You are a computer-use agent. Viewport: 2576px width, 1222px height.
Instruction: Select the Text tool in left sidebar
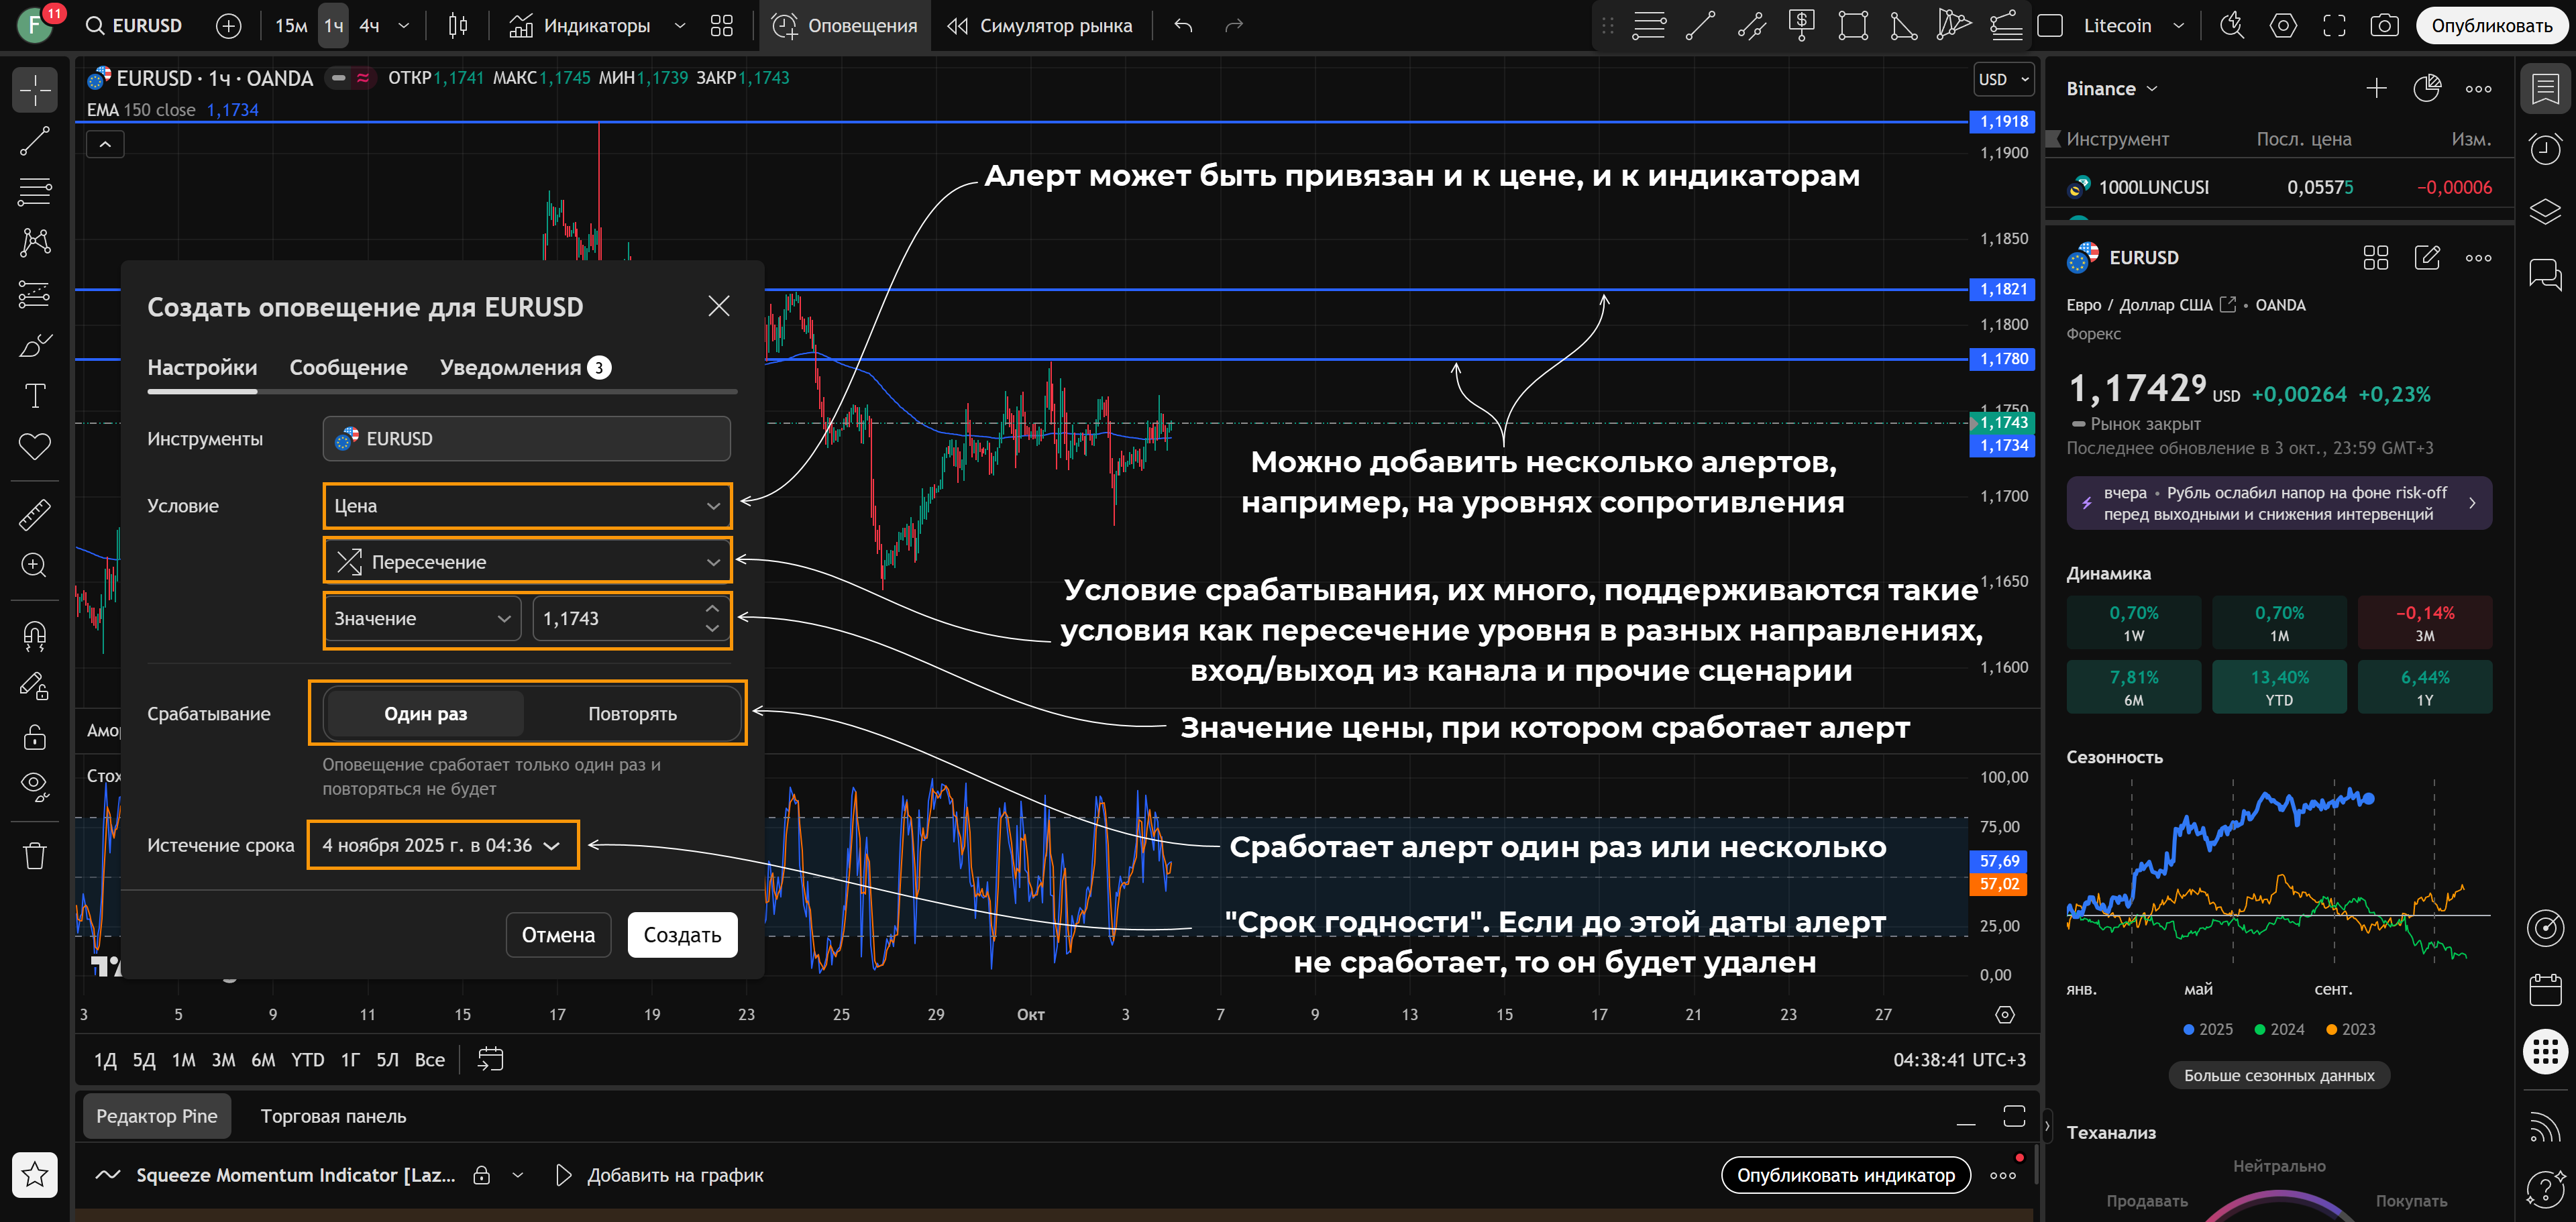[x=35, y=396]
